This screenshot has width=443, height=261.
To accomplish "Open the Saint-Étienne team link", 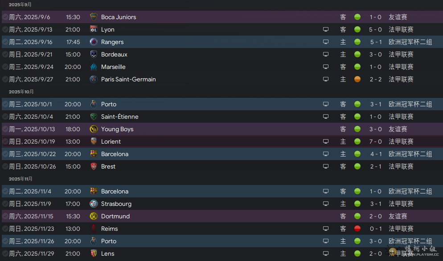I will (x=120, y=116).
